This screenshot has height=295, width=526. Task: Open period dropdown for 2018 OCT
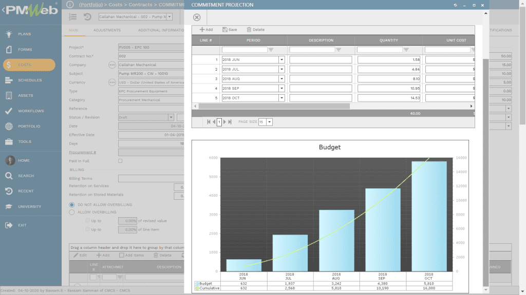point(282,98)
